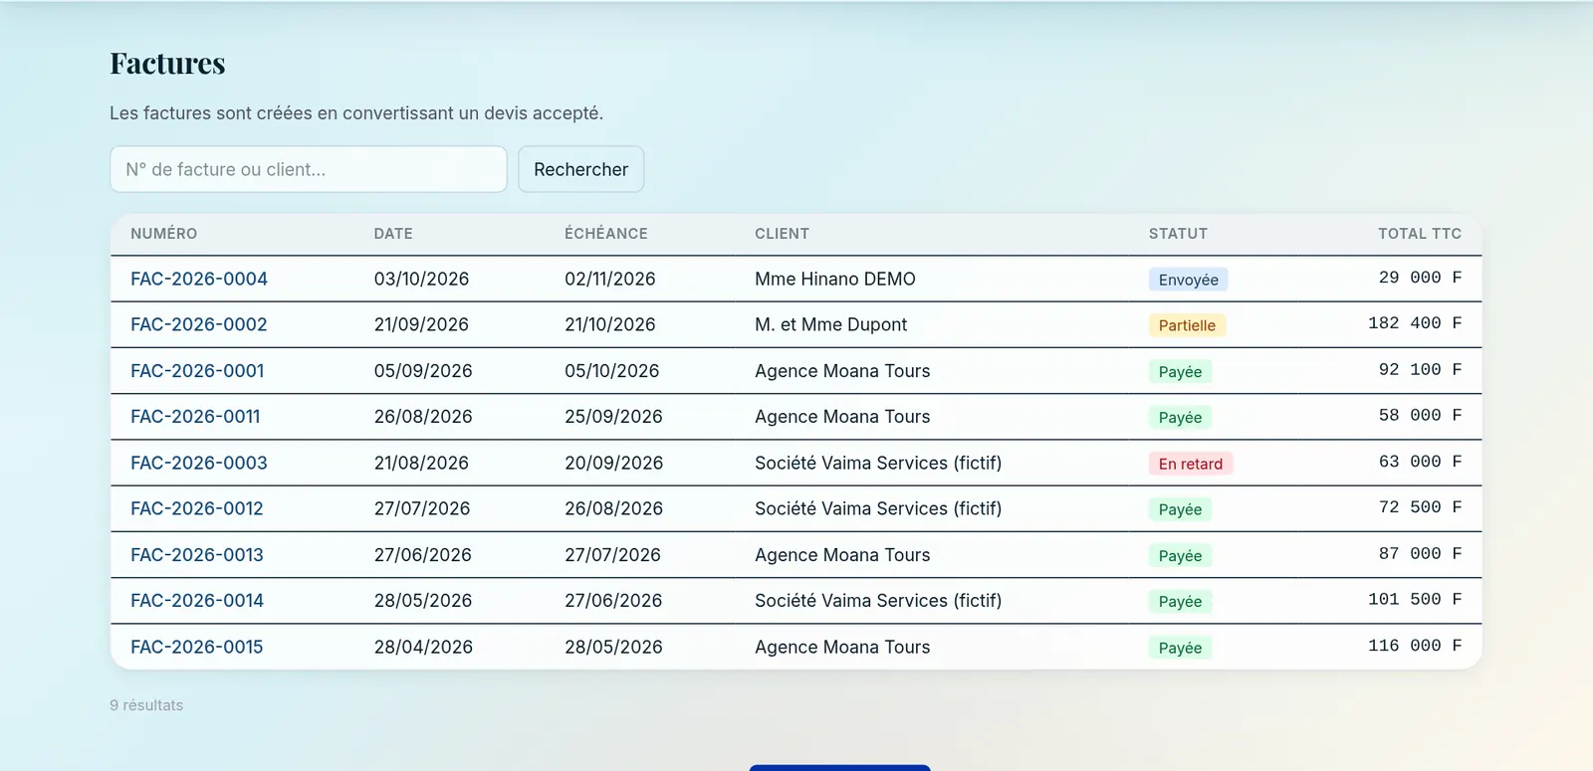Click the NUMÉRO column header
This screenshot has width=1593, height=771.
click(x=164, y=234)
